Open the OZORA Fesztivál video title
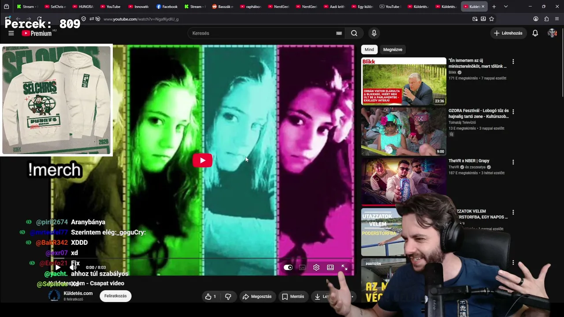The width and height of the screenshot is (564, 317). click(x=479, y=114)
